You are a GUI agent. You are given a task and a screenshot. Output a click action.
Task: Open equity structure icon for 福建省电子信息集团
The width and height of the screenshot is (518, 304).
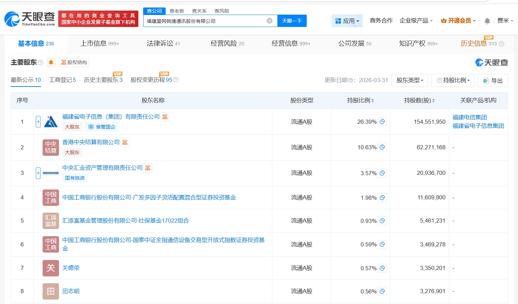tap(165, 117)
